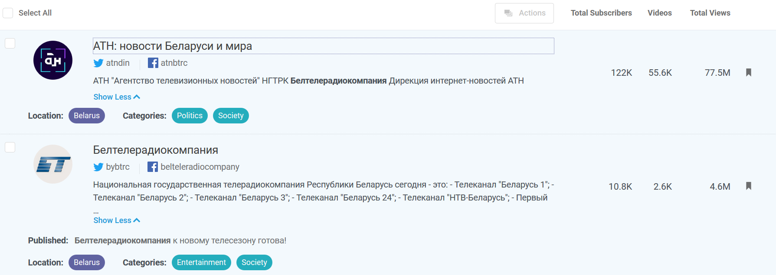Select the Entertainment category tag
Screen dimensions: 776x275
coord(201,262)
